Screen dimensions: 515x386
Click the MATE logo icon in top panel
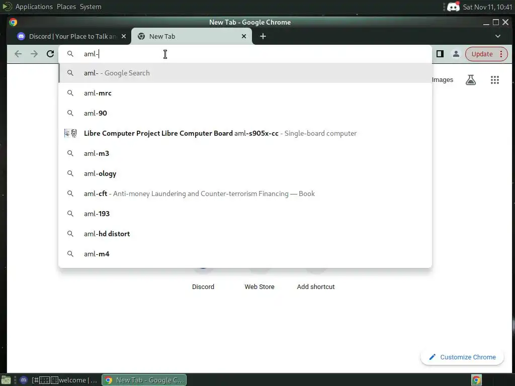[x=7, y=7]
